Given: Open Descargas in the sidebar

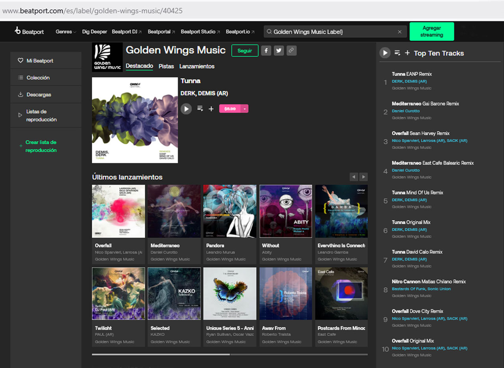Looking at the screenshot, I should (46, 94).
